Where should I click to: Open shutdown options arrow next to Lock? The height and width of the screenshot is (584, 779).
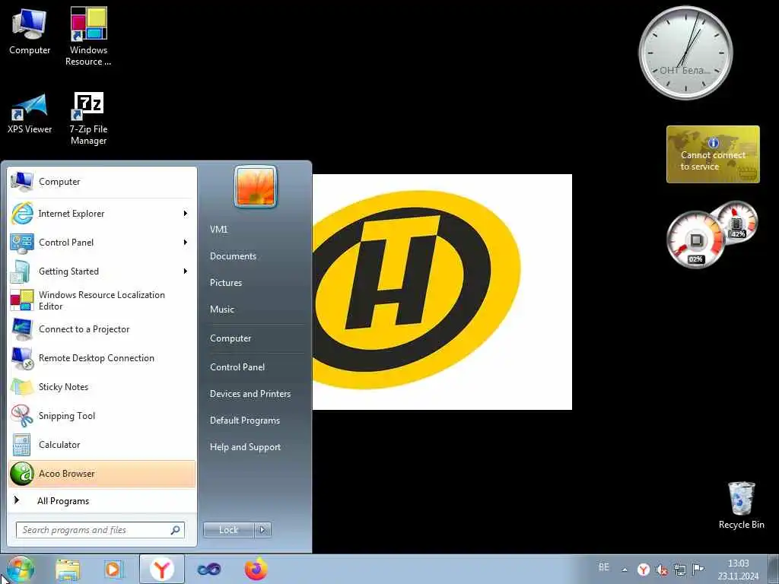pyautogui.click(x=262, y=530)
